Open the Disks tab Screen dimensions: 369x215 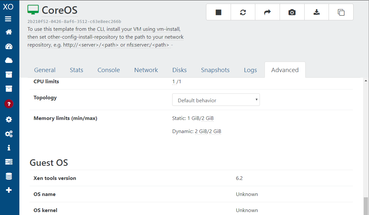tap(179, 70)
